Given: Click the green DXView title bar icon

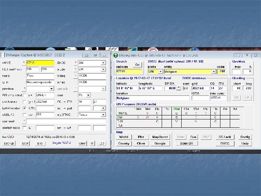Looking at the screenshot, I should [x=116, y=55].
